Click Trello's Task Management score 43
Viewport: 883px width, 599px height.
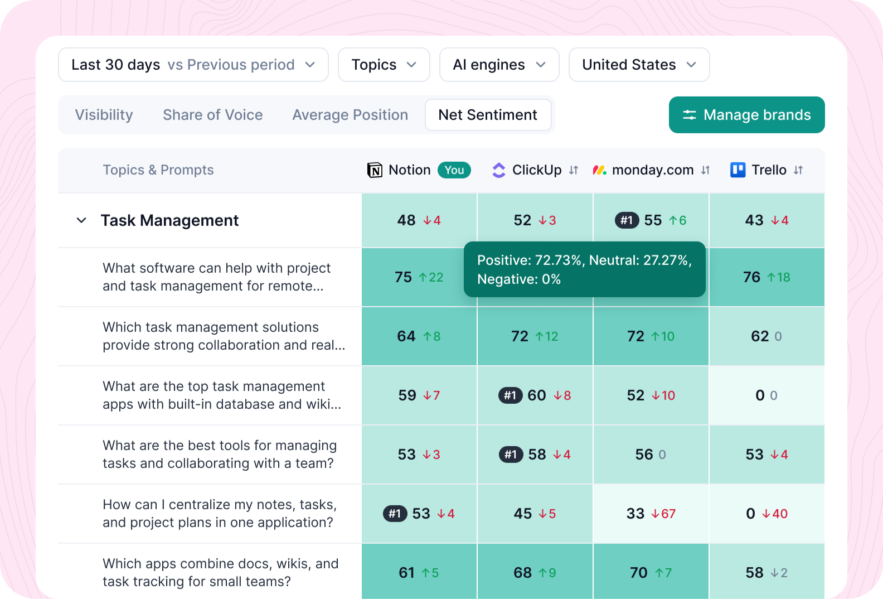(x=767, y=220)
